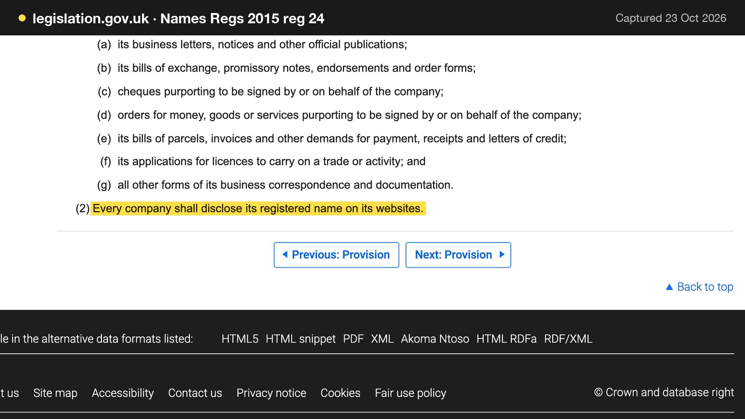Click the Captured 23 Oct 2026 label
The width and height of the screenshot is (745, 419).
(x=670, y=18)
